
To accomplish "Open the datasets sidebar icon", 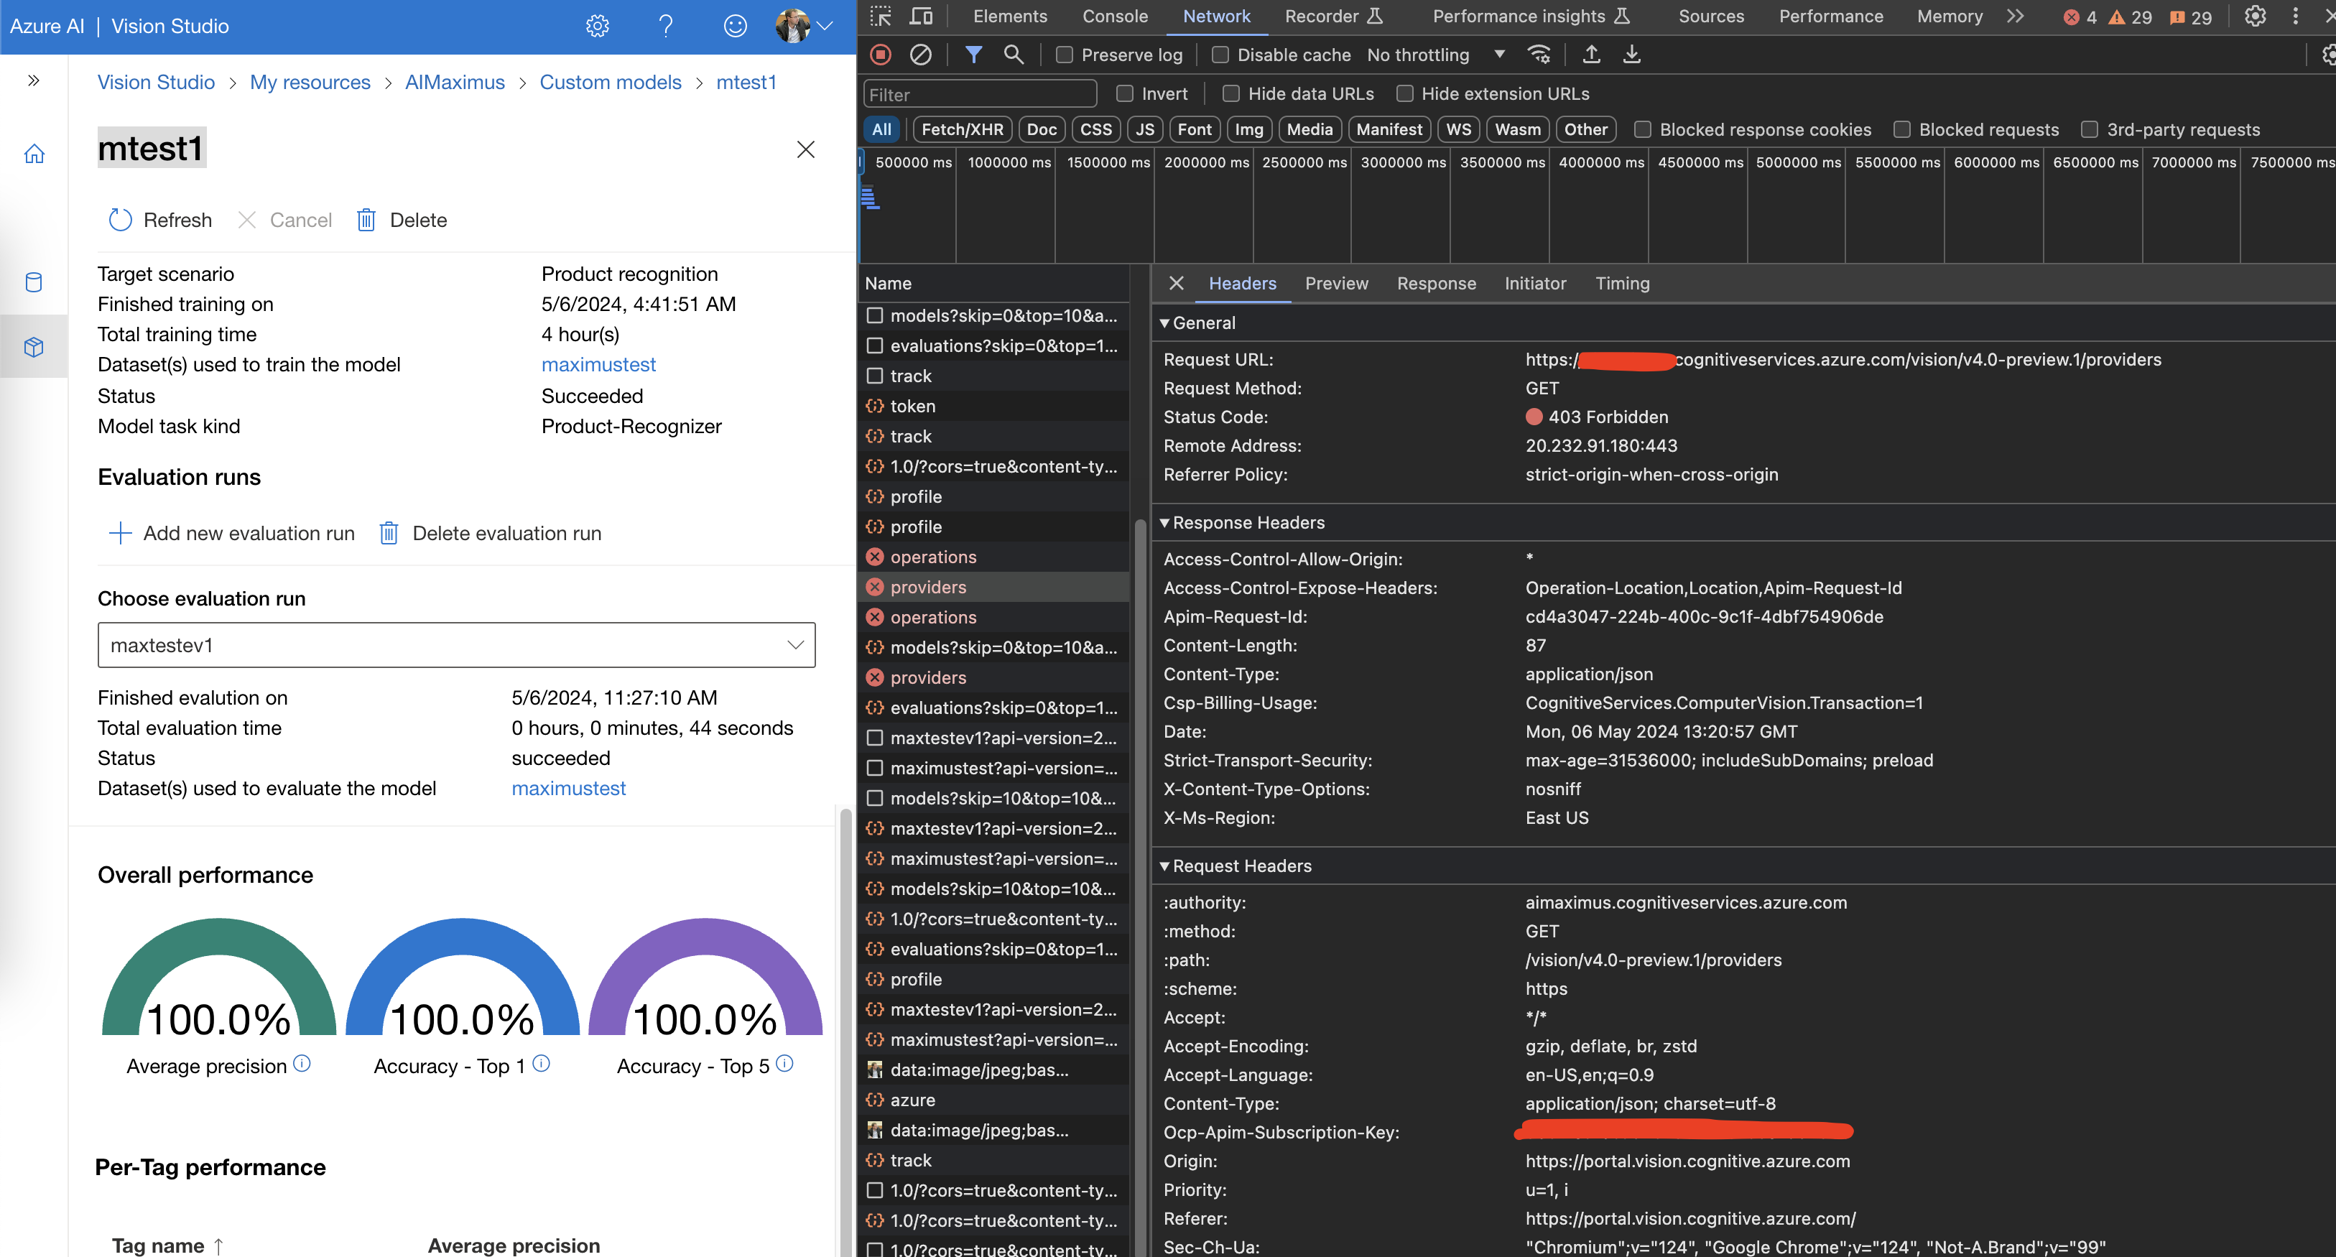I will point(34,282).
